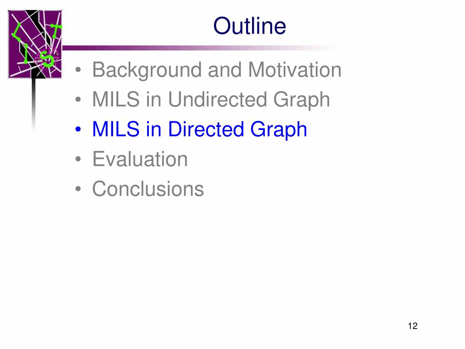465x349 pixels.
Task: Click the bullet before MILS in Undirected Graph
Action: (x=78, y=100)
